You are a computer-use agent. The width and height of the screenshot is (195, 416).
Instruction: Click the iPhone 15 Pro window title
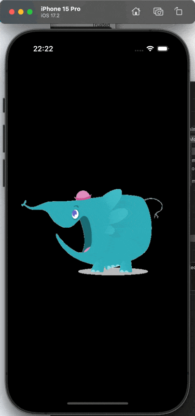point(61,9)
